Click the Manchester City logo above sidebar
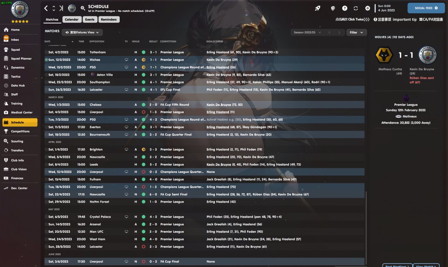This screenshot has width=448, height=267. pyautogui.click(x=20, y=9)
